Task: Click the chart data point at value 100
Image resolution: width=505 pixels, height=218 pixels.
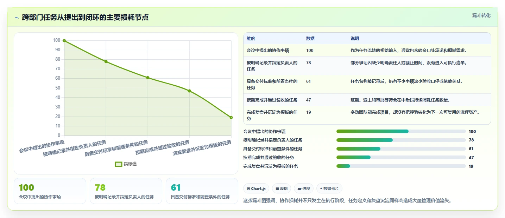Action: click(x=64, y=41)
